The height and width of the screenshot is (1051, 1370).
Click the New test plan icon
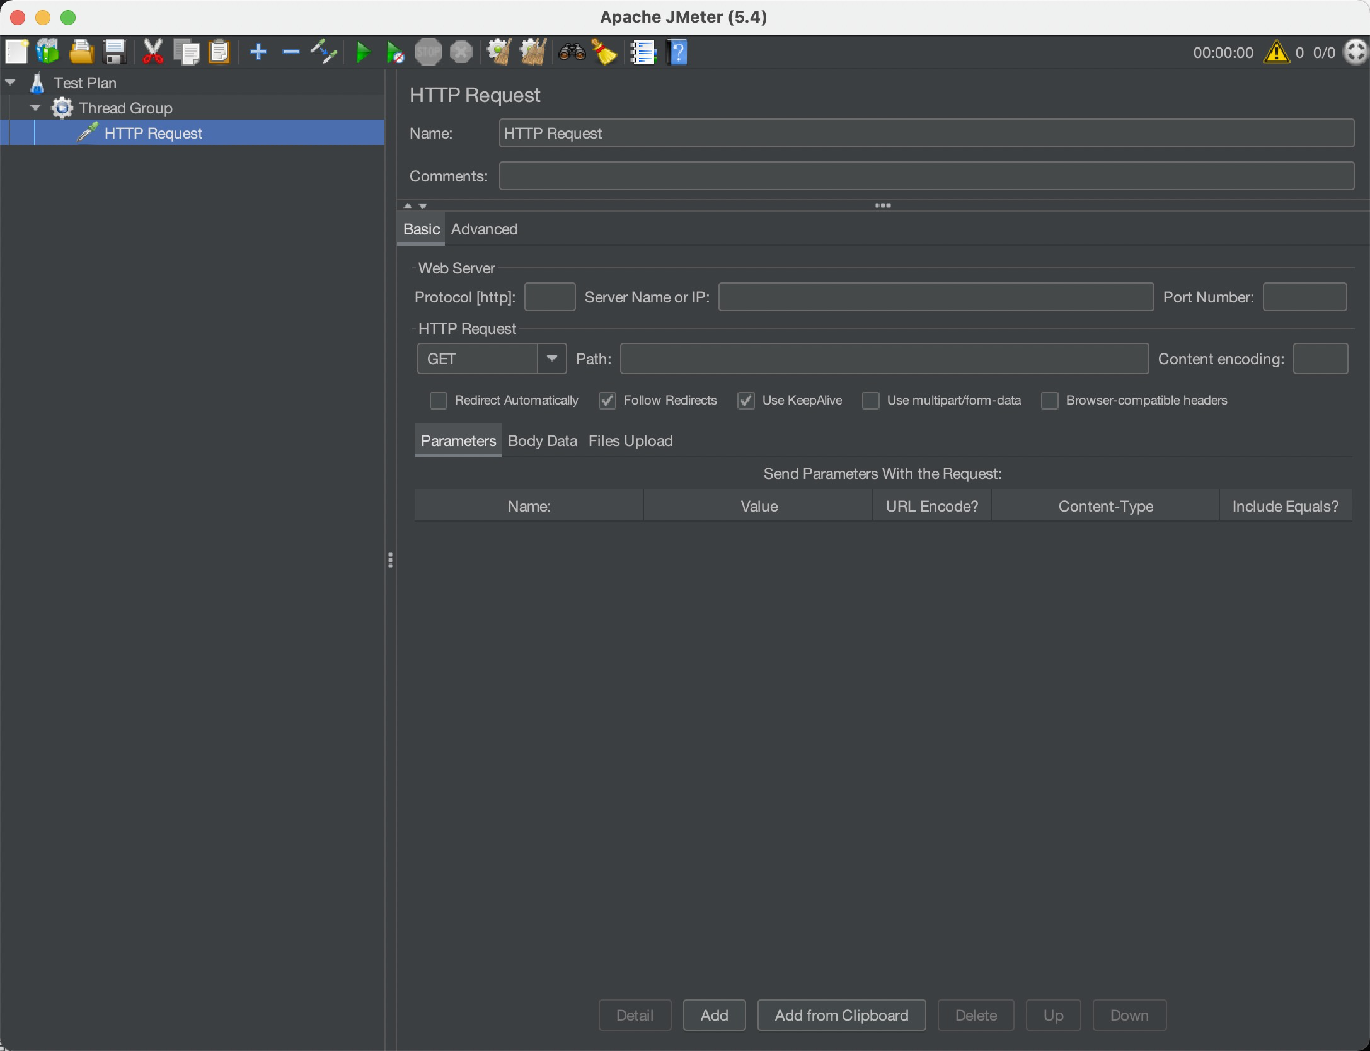point(16,52)
